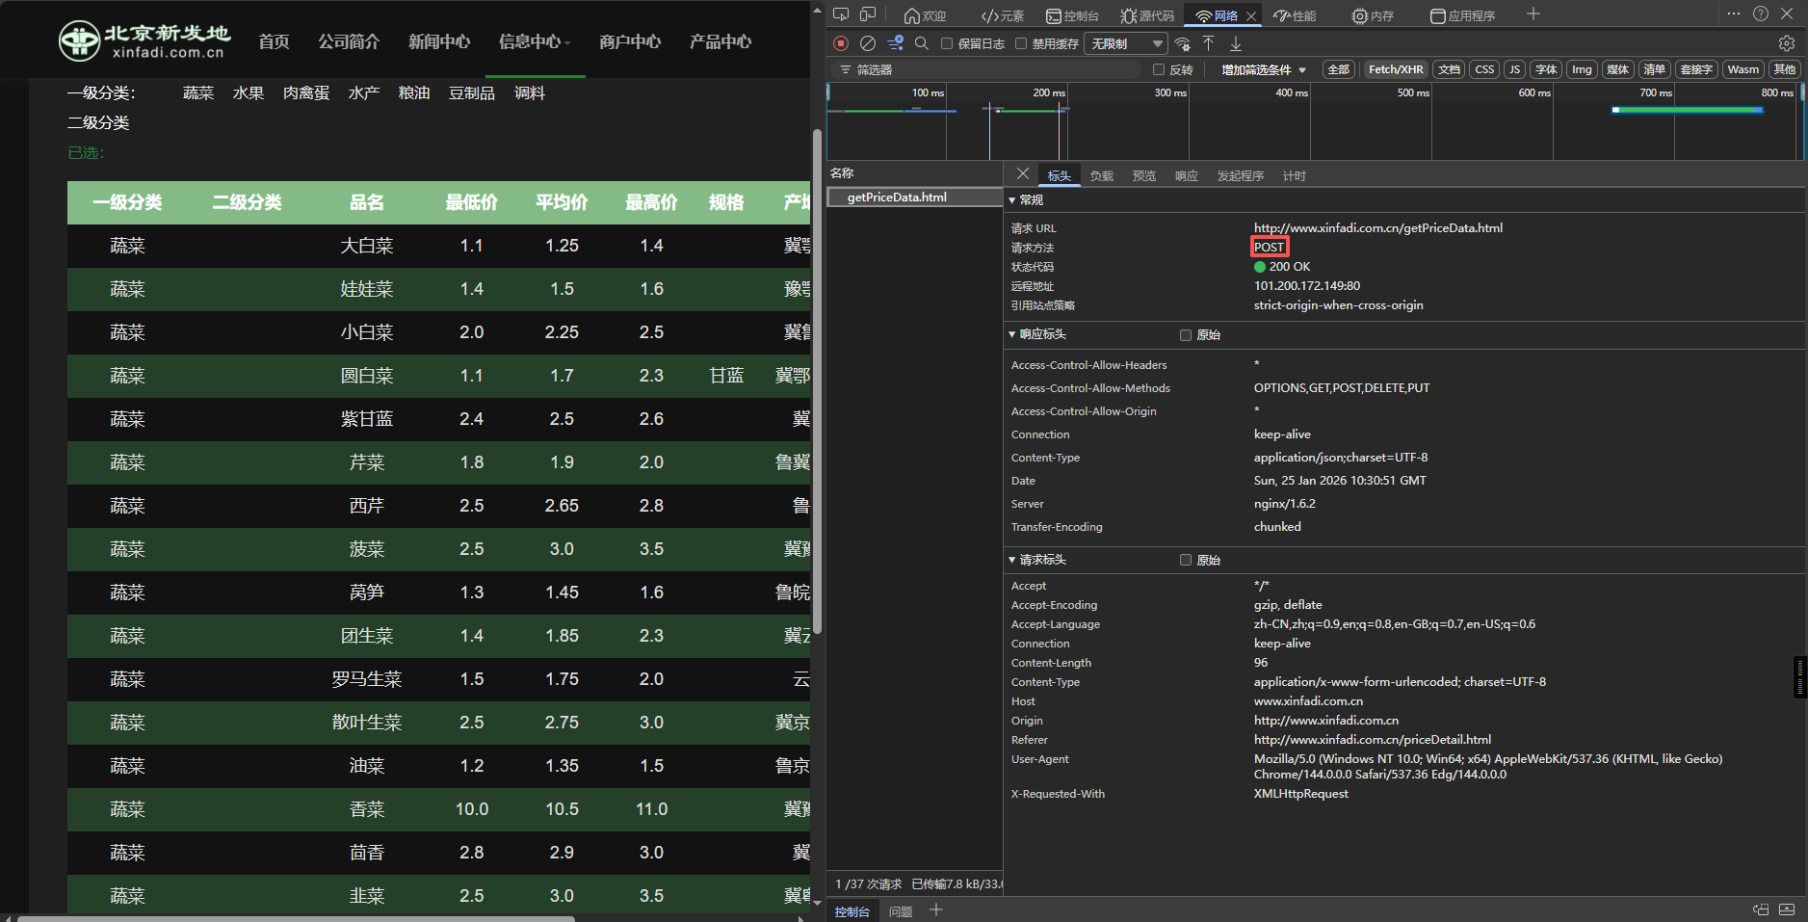This screenshot has width=1808, height=922.
Task: Open the network search magnifier
Action: pos(921,43)
